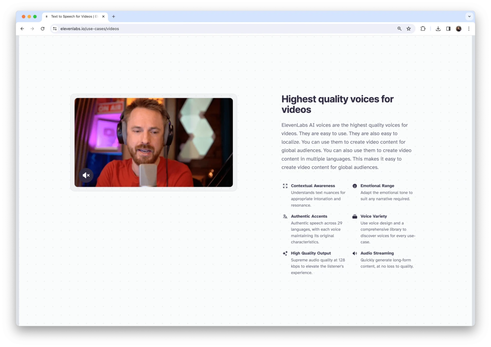
Task: Expand the tab search dropdown arrow
Action: coord(469,16)
